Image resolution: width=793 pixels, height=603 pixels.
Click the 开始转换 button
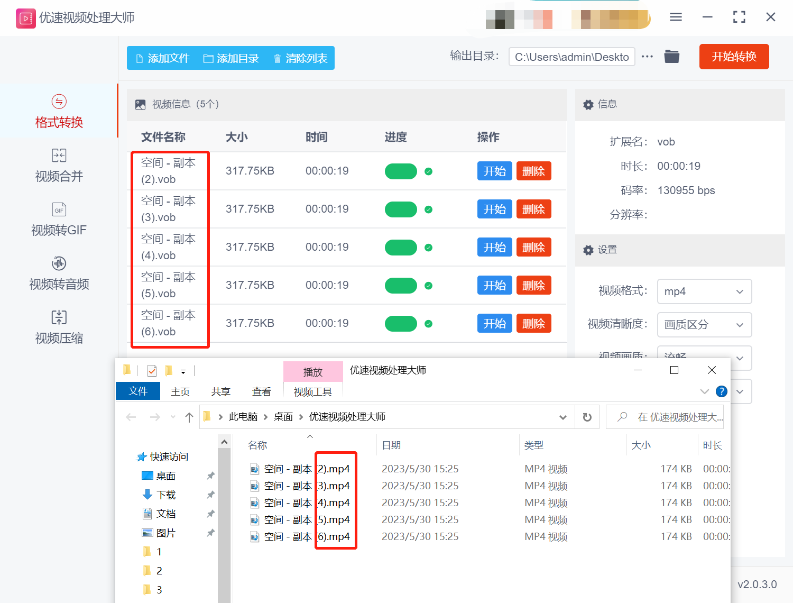tap(734, 57)
